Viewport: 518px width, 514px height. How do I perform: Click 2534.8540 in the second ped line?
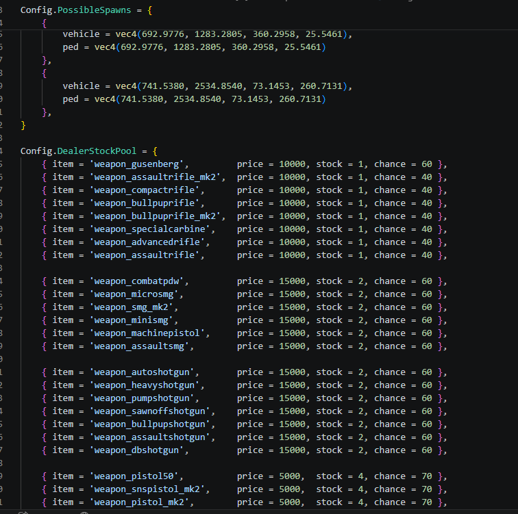[197, 99]
